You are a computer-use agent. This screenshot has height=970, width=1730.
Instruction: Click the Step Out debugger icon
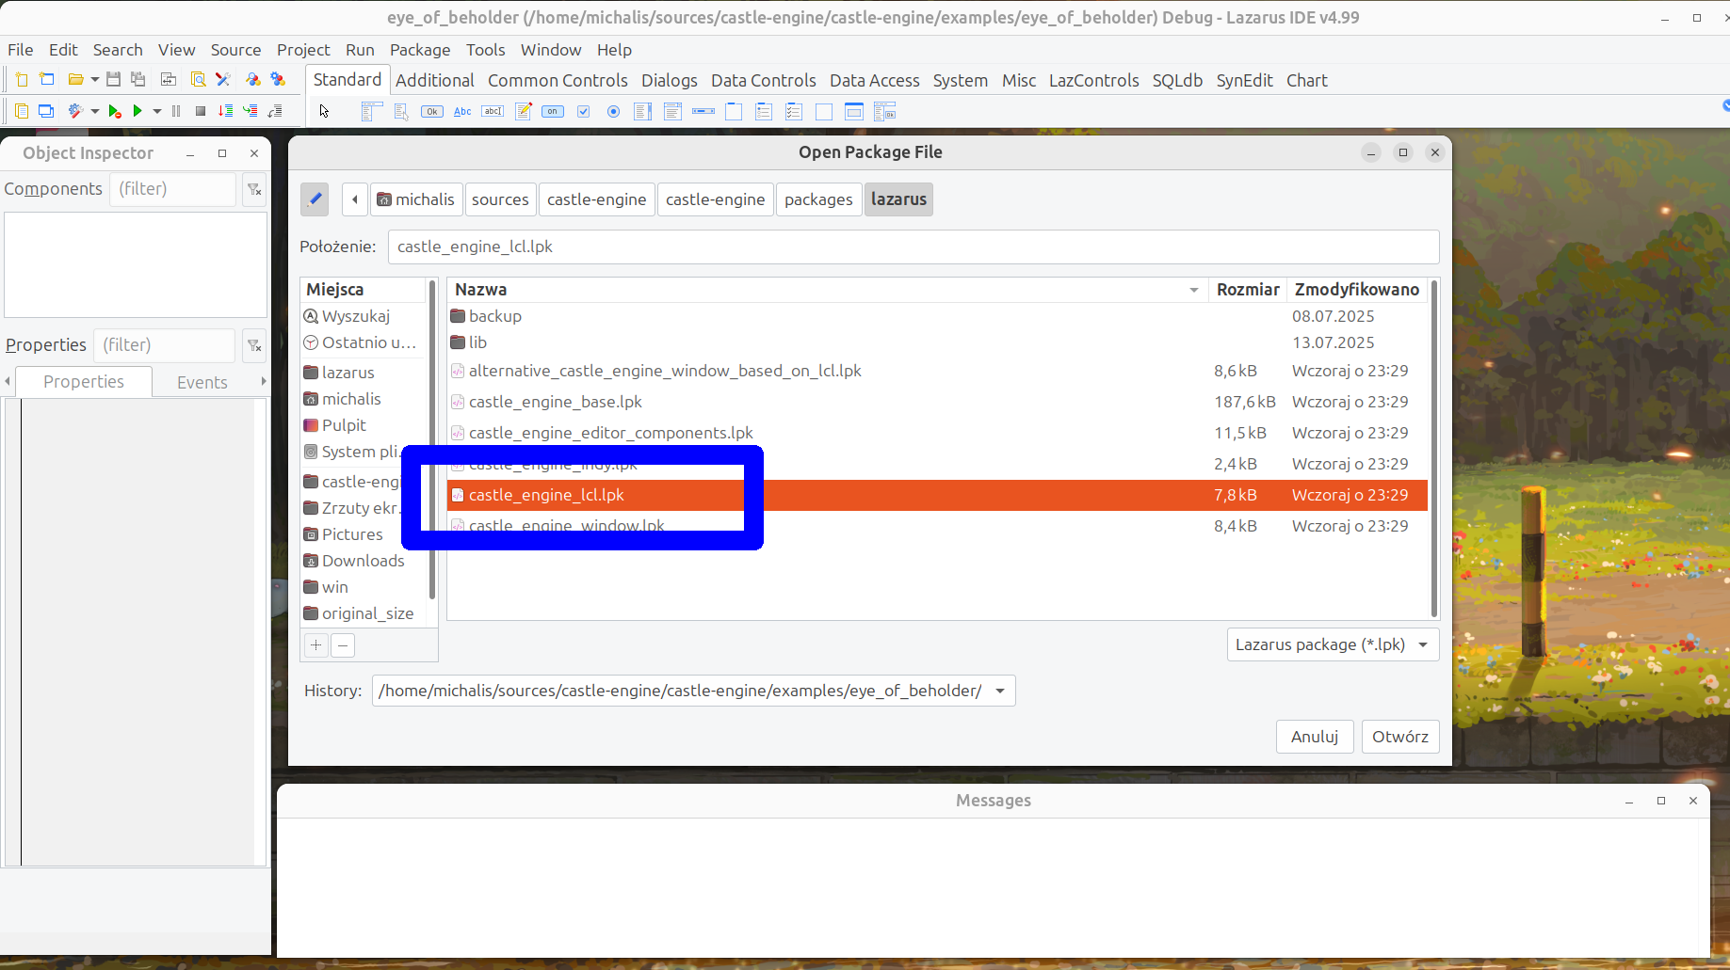tap(275, 111)
